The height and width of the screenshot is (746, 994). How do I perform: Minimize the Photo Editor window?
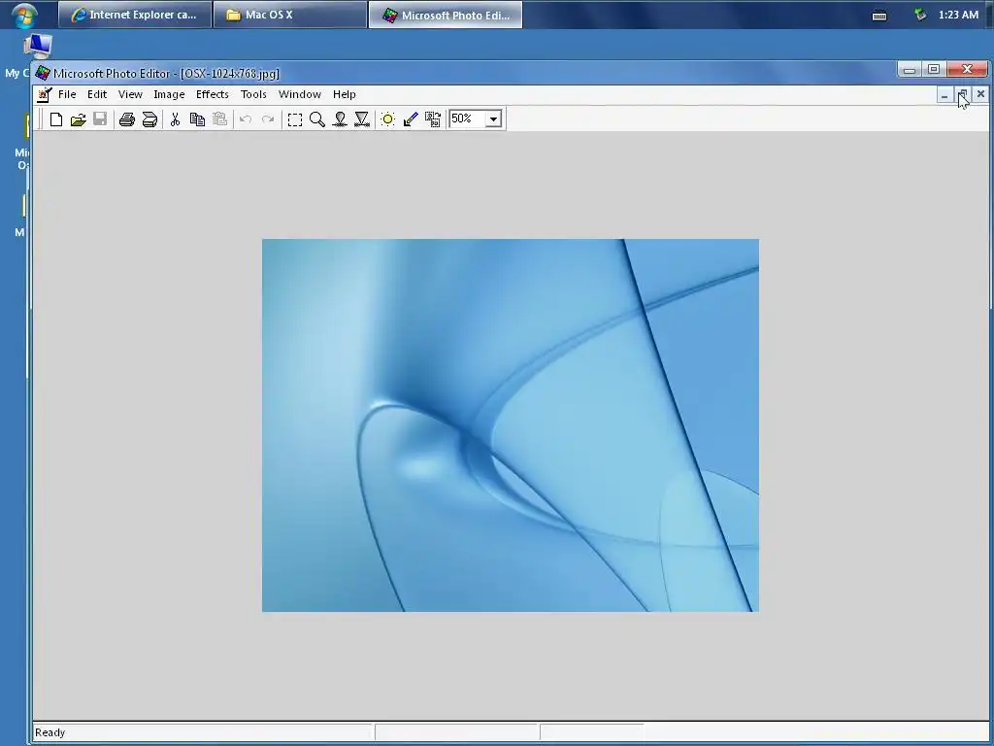point(909,69)
